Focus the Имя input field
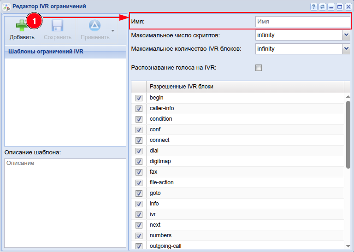 (x=303, y=22)
